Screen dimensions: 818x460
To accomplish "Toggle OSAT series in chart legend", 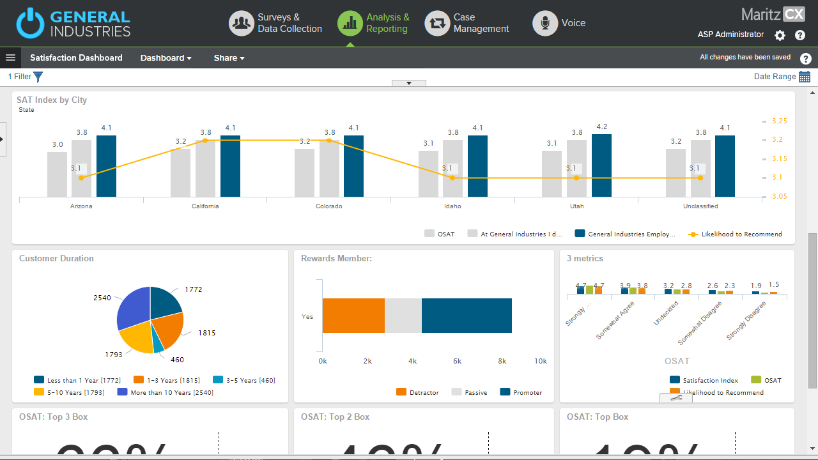I will [x=440, y=234].
